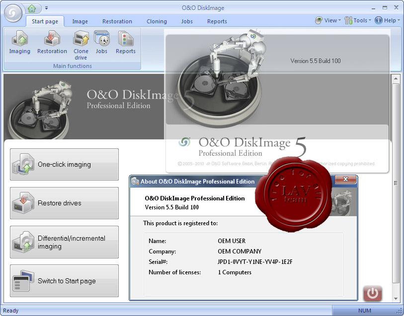This screenshot has height=316, width=404.
Task: Open the Restoration function icon in ribbon
Action: coord(52,43)
